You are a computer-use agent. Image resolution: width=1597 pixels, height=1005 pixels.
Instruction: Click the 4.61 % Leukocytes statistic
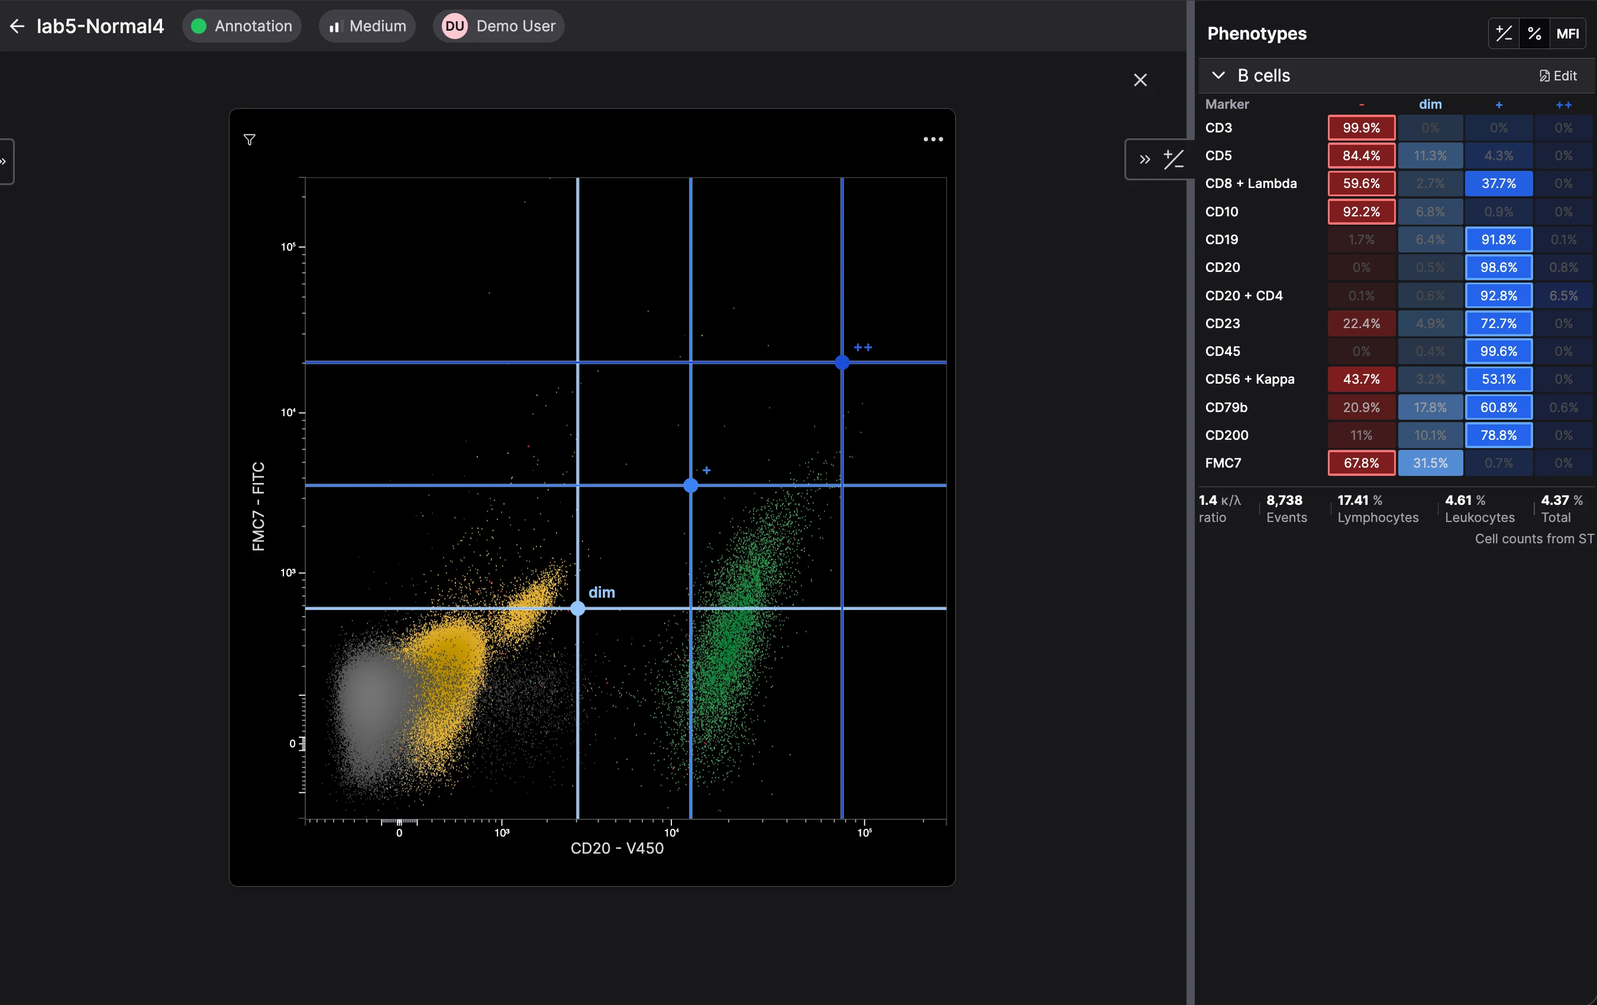[x=1480, y=508]
